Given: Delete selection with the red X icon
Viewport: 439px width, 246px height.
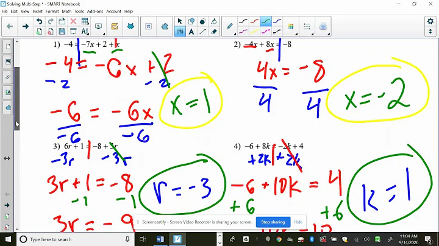Looking at the screenshot, I should click(73, 21).
